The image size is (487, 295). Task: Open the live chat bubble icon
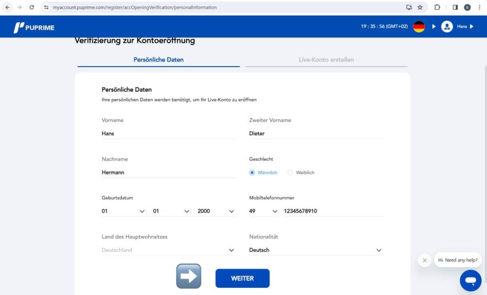[x=470, y=280]
